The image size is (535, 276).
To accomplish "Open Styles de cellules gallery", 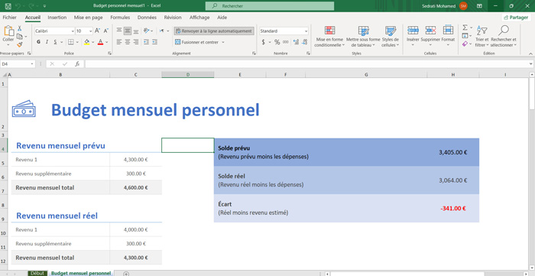I will click(x=391, y=37).
